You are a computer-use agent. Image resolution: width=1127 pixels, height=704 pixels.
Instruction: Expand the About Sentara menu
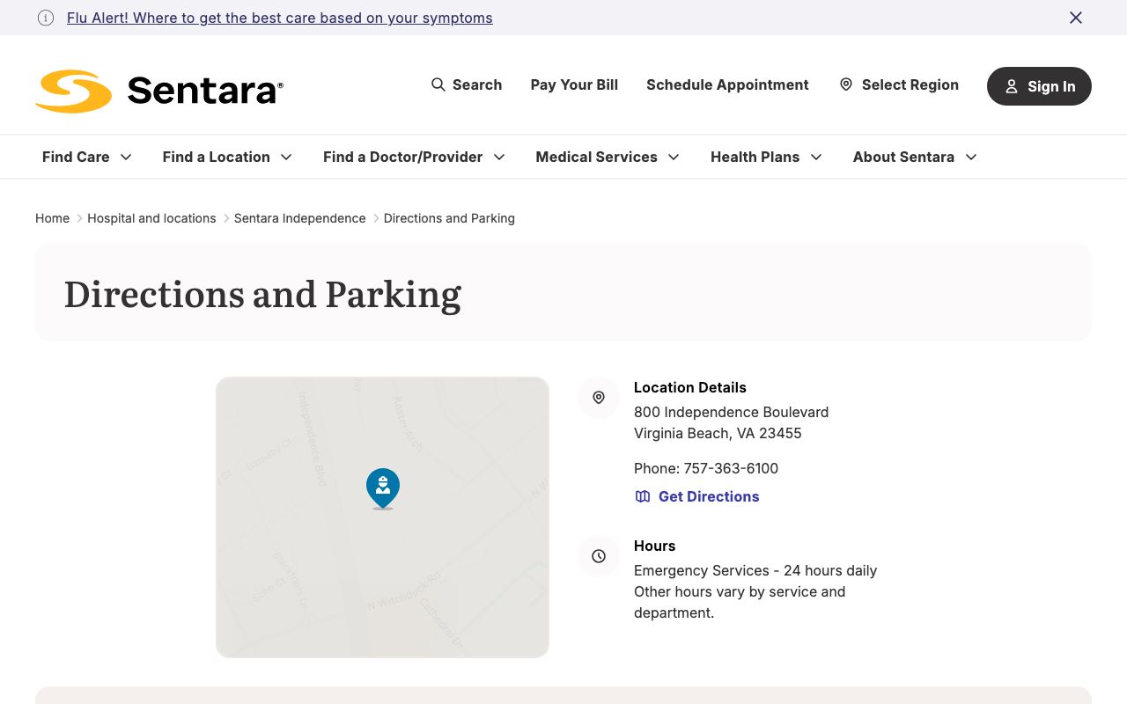[915, 157]
